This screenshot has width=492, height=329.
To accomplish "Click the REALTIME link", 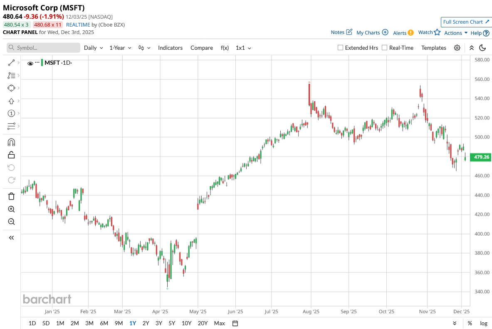I will tap(78, 25).
